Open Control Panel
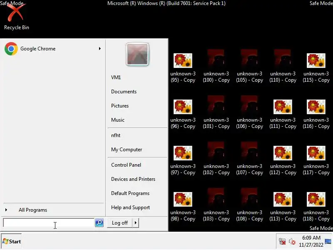The height and width of the screenshot is (250, 333). tap(126, 165)
